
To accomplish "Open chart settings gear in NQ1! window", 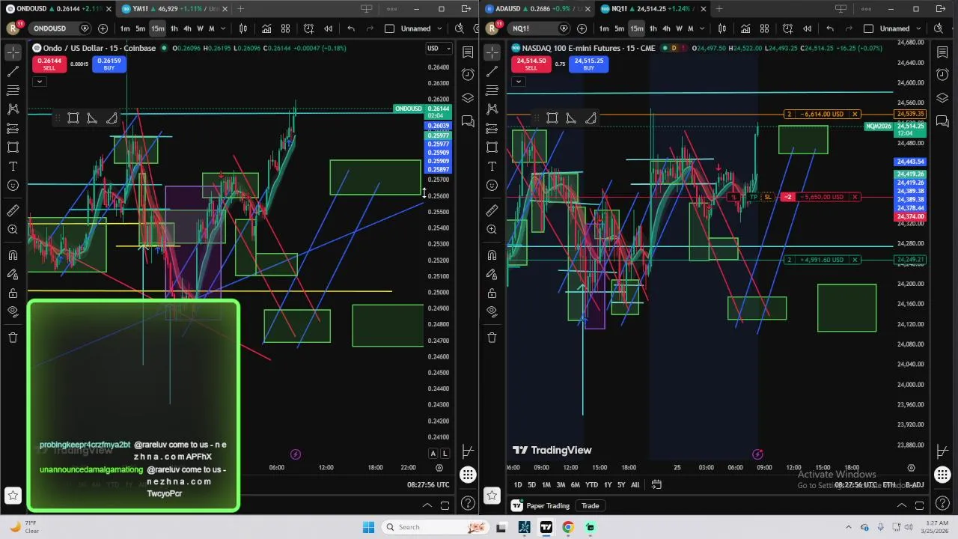I will 911,468.
